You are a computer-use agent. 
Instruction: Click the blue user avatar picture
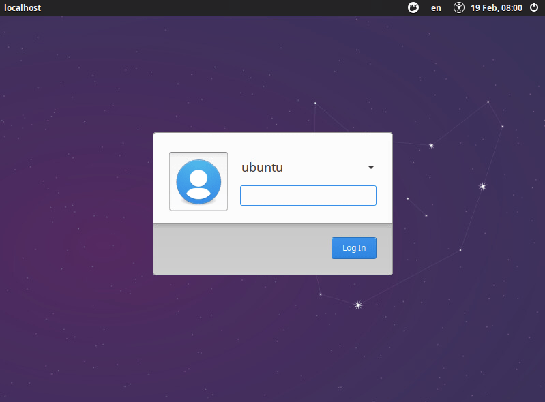[198, 181]
